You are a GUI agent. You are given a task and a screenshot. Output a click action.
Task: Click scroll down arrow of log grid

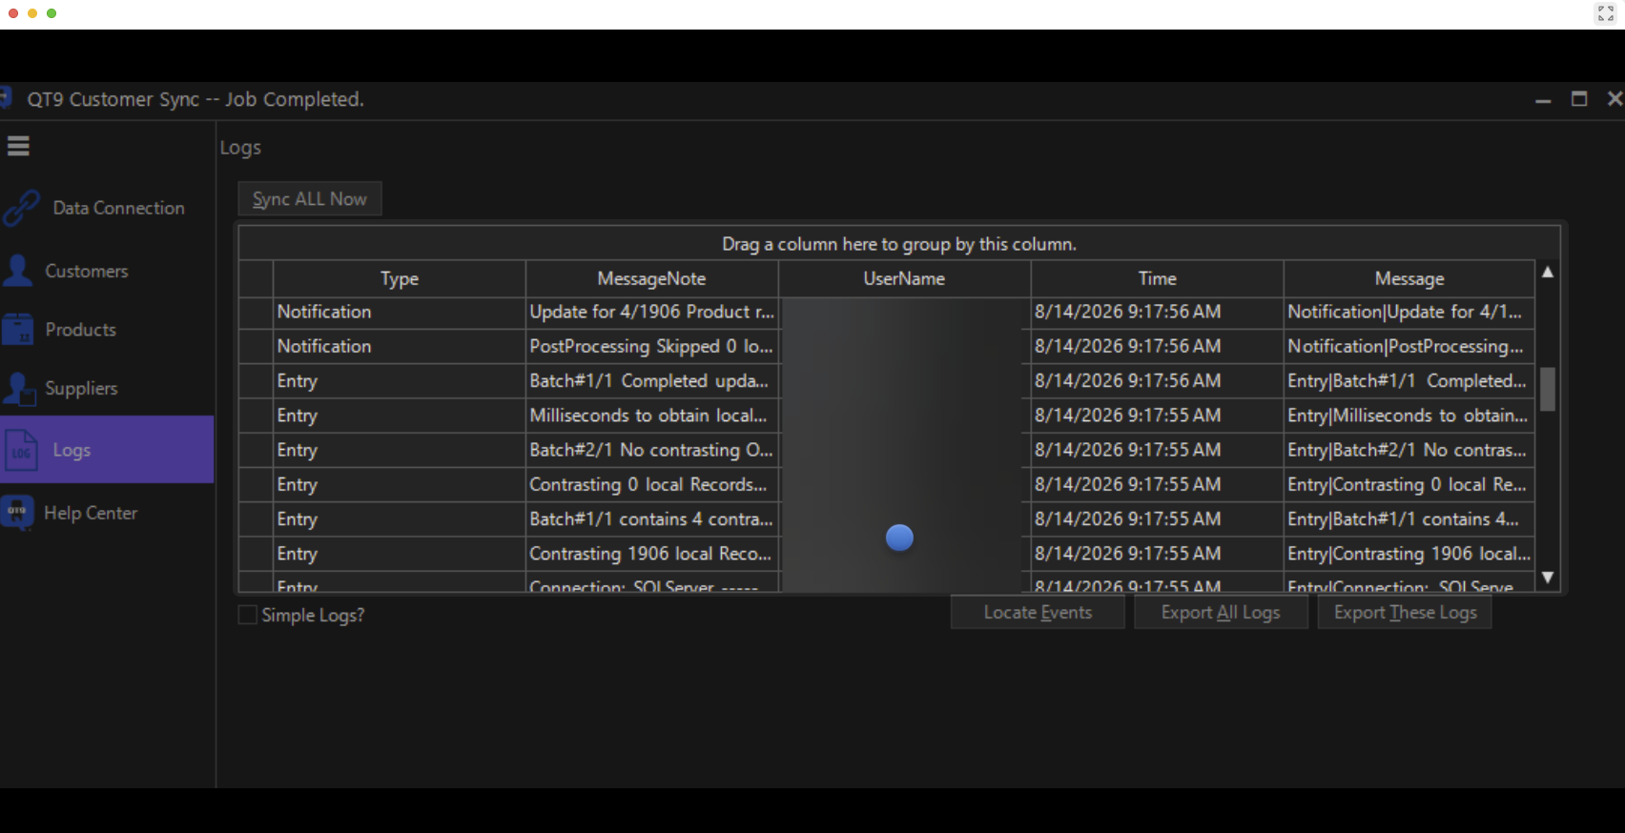point(1548,578)
